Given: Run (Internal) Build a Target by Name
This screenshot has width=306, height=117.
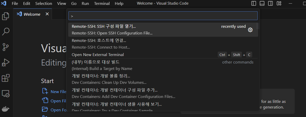Looking at the screenshot, I should [163, 65].
